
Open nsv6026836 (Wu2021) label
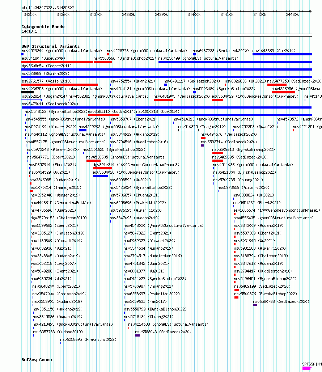[245, 81]
